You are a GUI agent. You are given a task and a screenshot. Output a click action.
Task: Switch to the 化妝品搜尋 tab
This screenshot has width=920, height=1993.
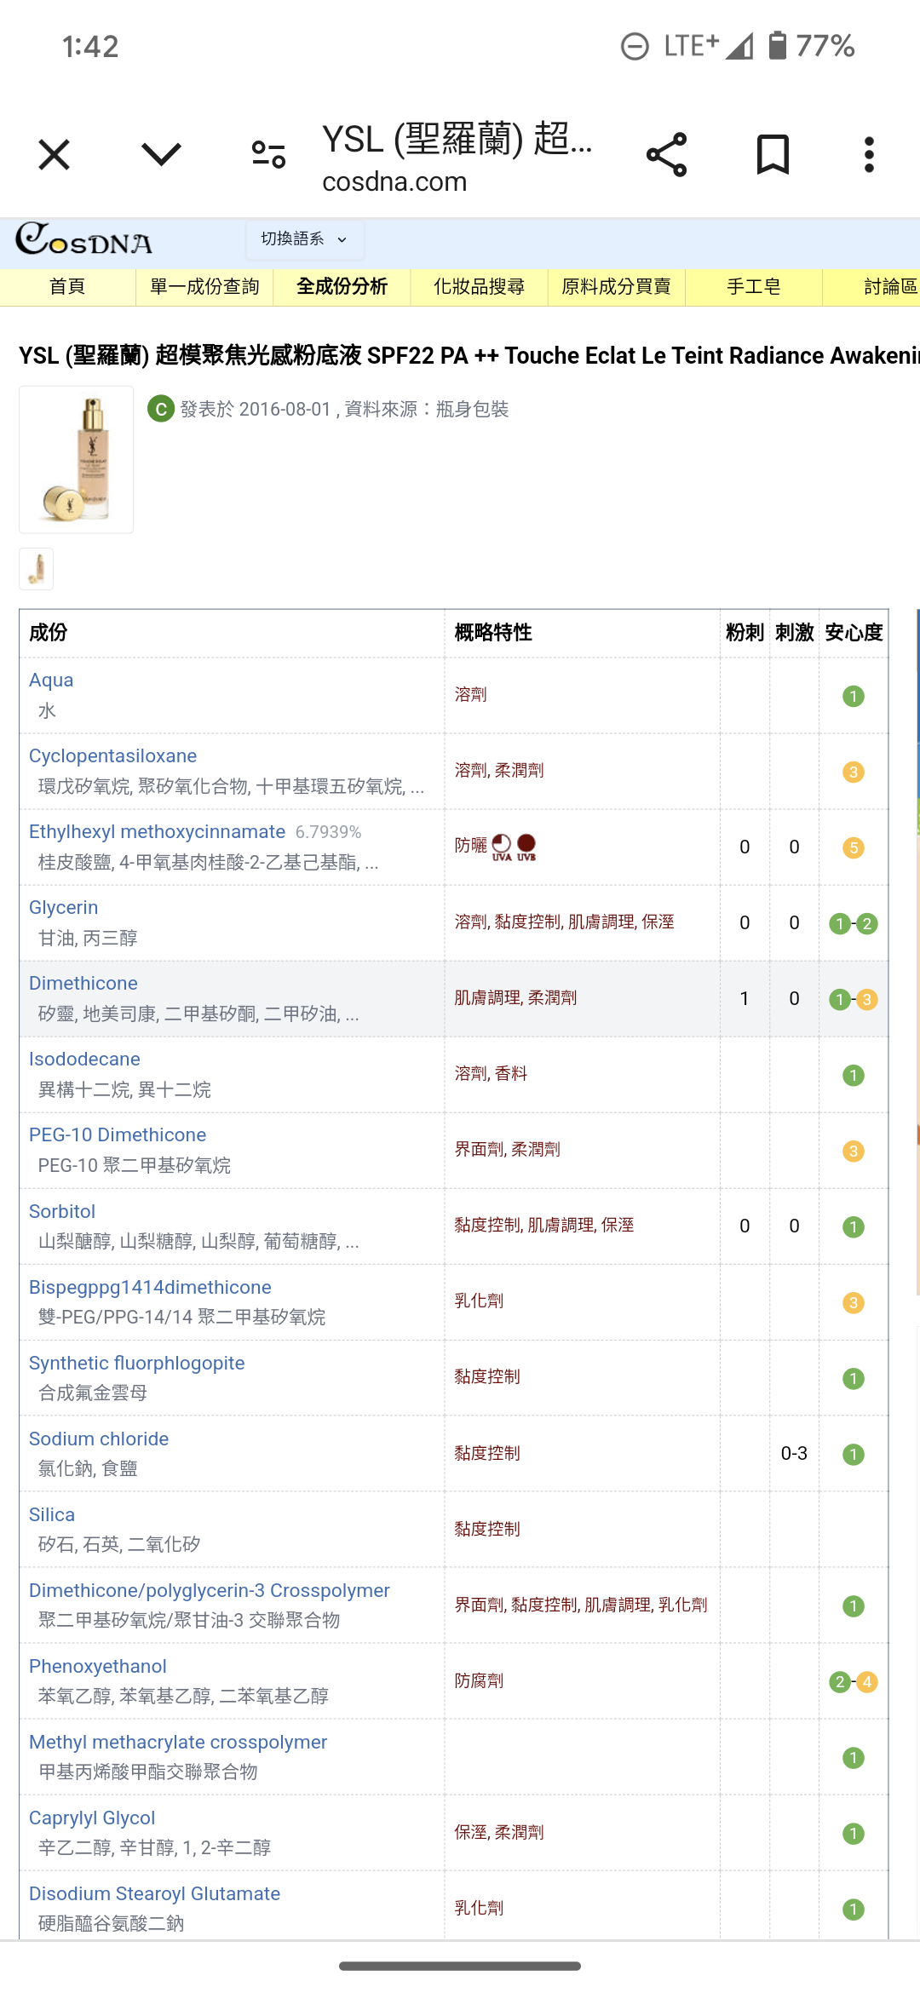(479, 287)
